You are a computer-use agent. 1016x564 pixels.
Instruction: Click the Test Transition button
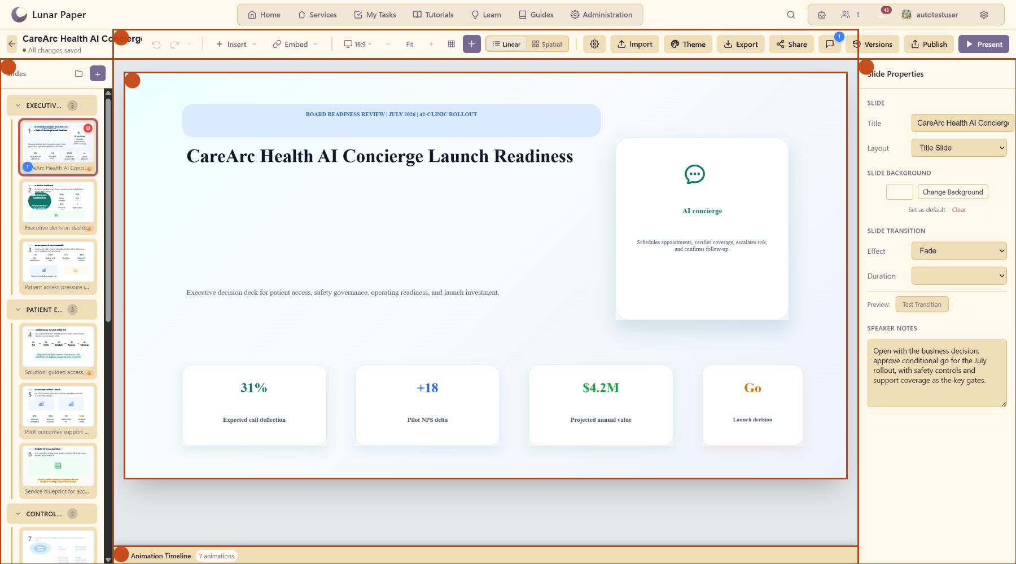coord(922,305)
